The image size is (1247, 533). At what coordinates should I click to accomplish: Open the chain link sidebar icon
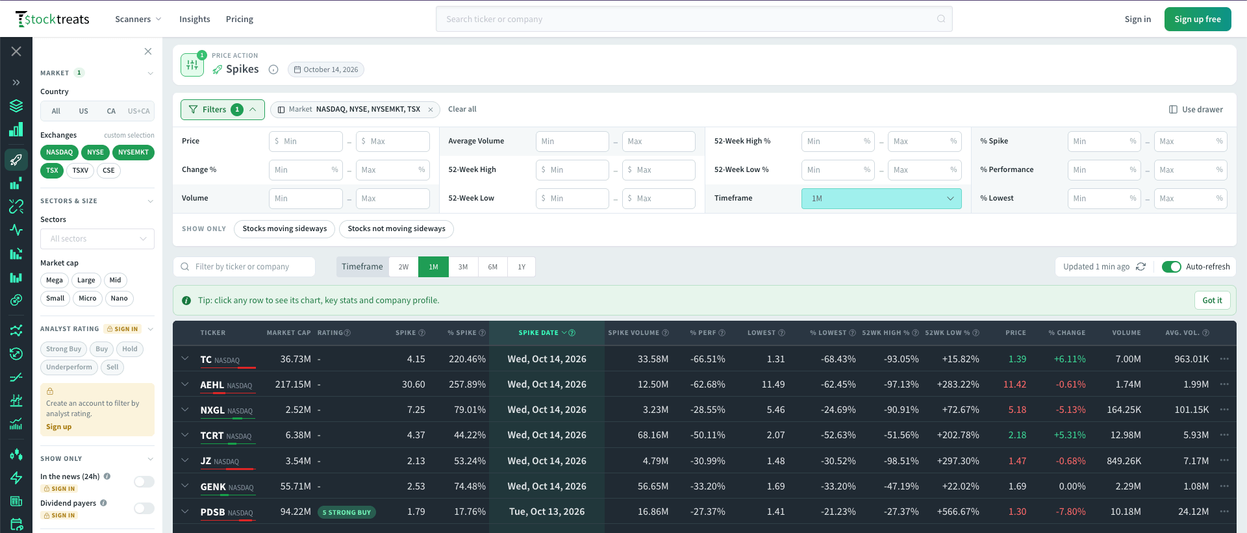16,300
